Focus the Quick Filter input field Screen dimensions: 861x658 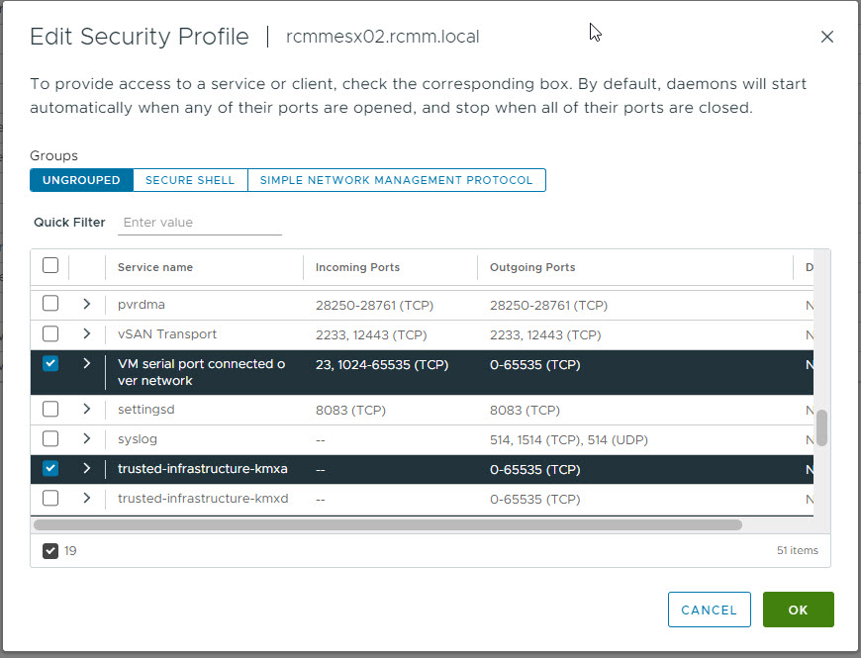pyautogui.click(x=200, y=223)
